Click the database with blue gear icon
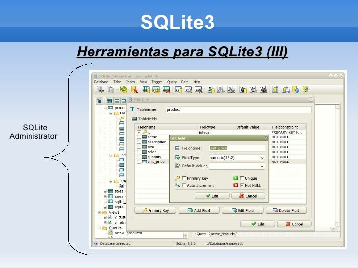 tap(296, 90)
